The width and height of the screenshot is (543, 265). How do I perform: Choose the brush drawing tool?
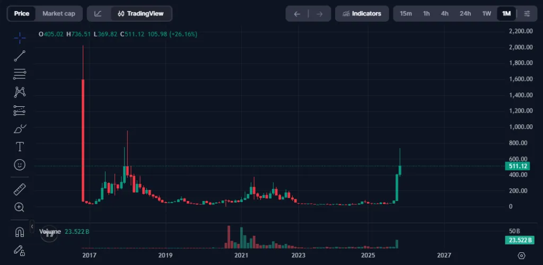(x=20, y=129)
